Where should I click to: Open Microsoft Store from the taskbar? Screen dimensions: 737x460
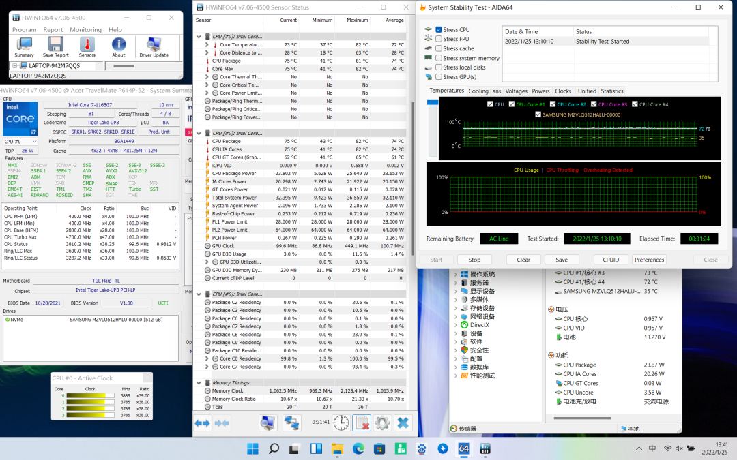pyautogui.click(x=379, y=448)
